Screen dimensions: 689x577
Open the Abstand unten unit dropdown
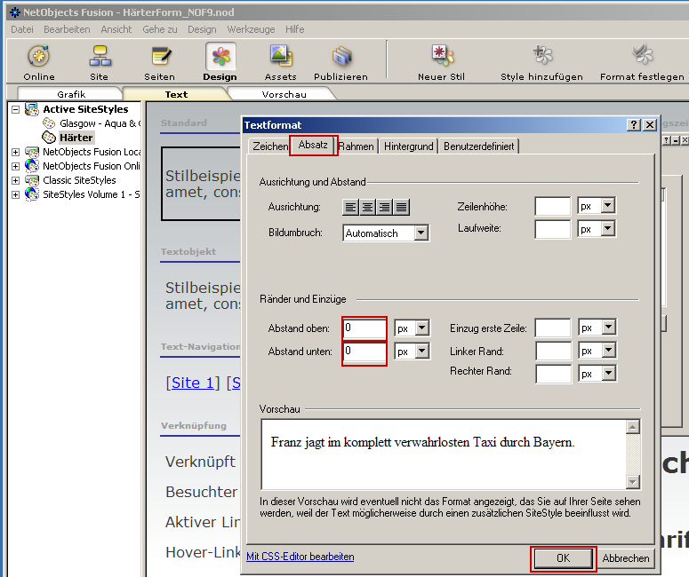(x=421, y=351)
